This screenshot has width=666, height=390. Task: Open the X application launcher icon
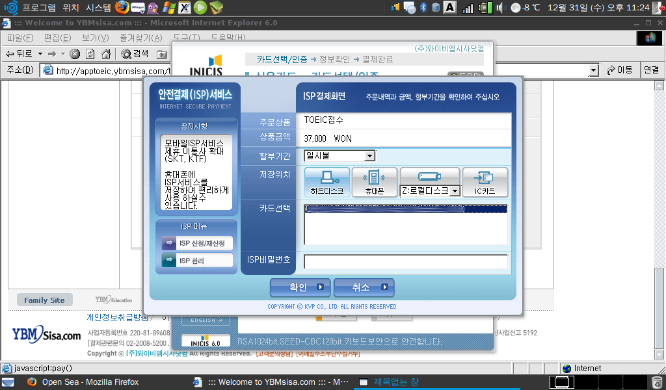(x=184, y=7)
